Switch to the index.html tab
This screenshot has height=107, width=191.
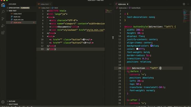click(x=44, y=4)
